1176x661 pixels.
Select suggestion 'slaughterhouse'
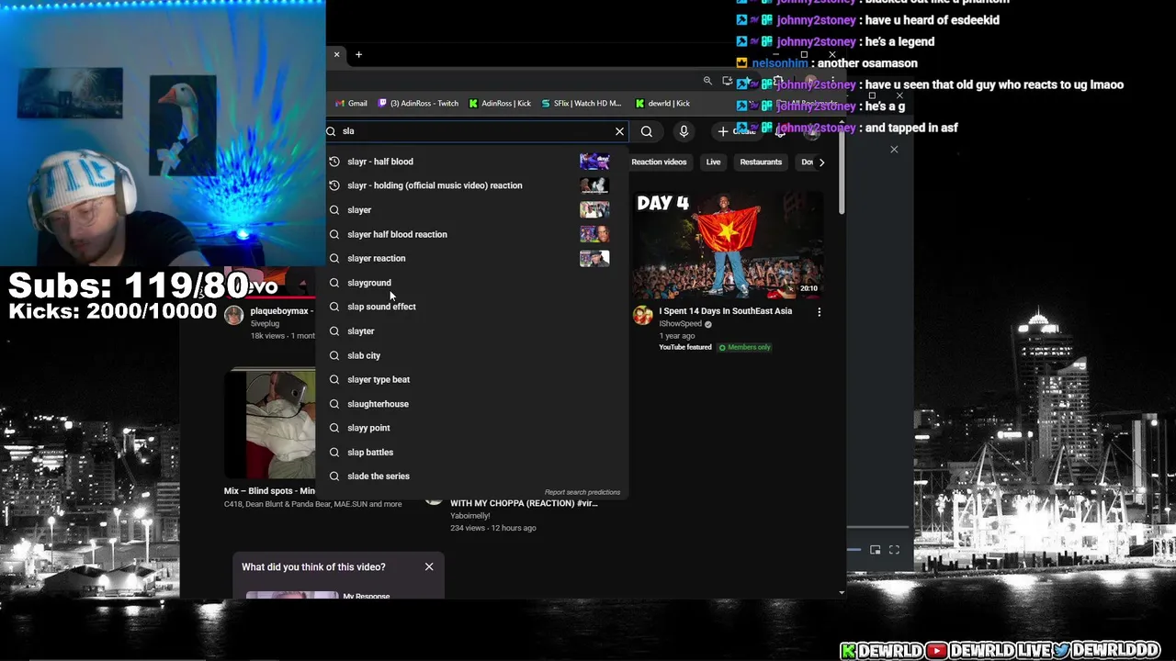pyautogui.click(x=472, y=404)
